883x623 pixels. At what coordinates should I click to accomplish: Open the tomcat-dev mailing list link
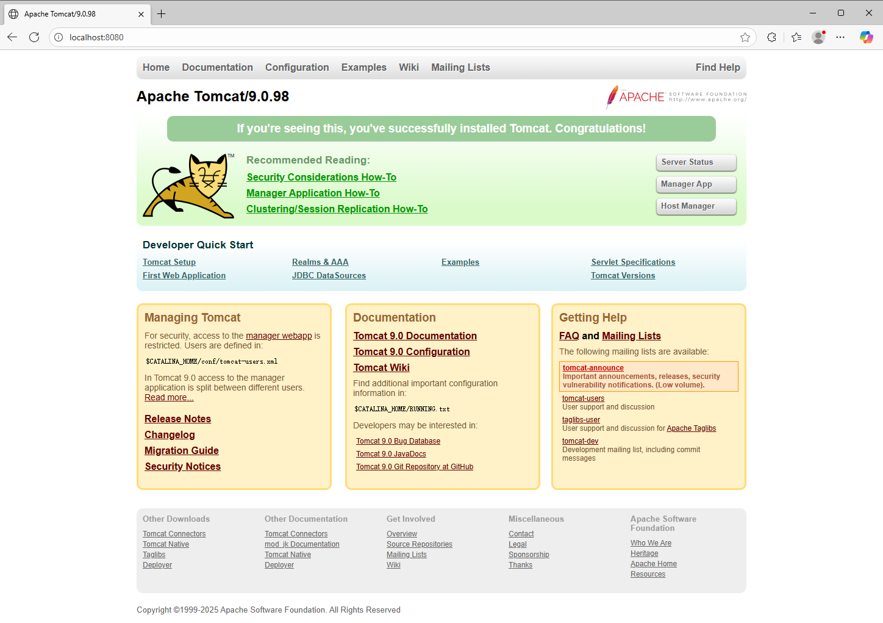coord(580,441)
